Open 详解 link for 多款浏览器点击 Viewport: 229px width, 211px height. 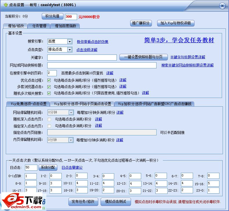click(123, 86)
